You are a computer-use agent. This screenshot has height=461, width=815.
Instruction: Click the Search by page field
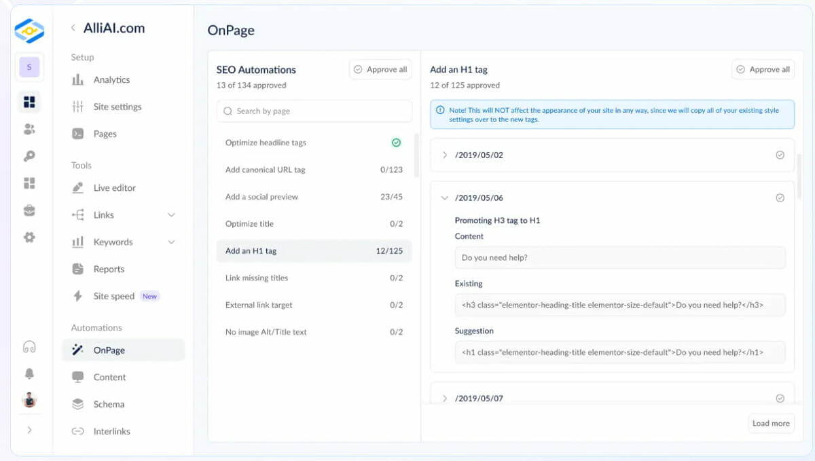coord(314,111)
